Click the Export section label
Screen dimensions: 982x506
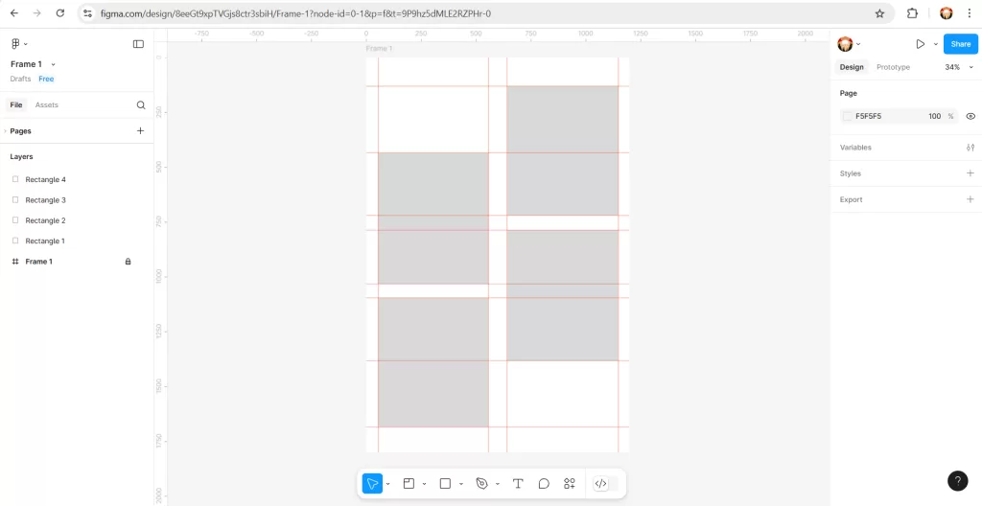[852, 199]
